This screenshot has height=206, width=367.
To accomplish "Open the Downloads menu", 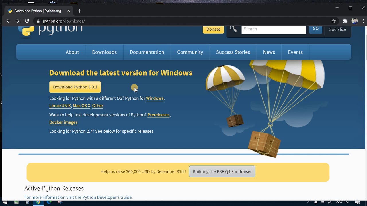I will tap(104, 52).
